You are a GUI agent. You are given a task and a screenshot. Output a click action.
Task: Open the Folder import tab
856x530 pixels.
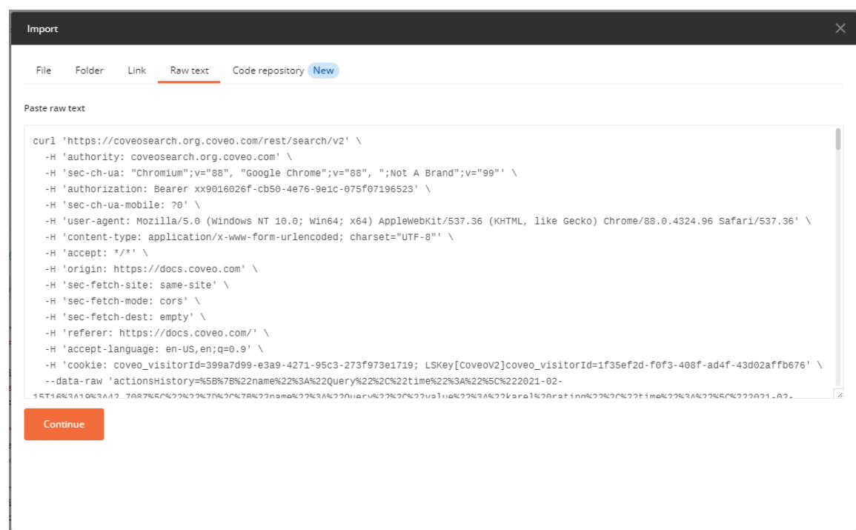click(x=89, y=70)
